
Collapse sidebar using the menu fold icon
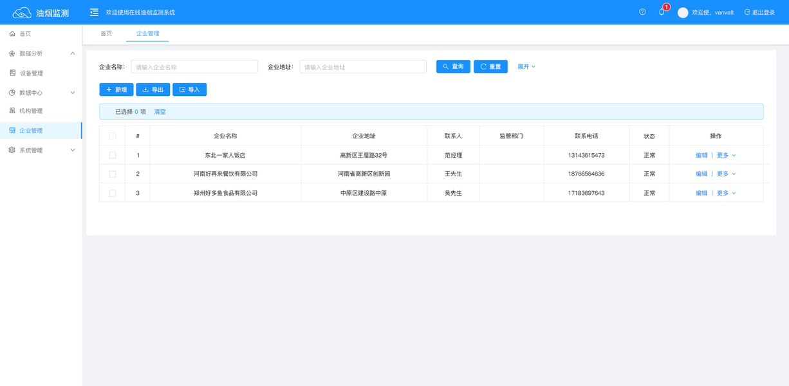pyautogui.click(x=94, y=12)
